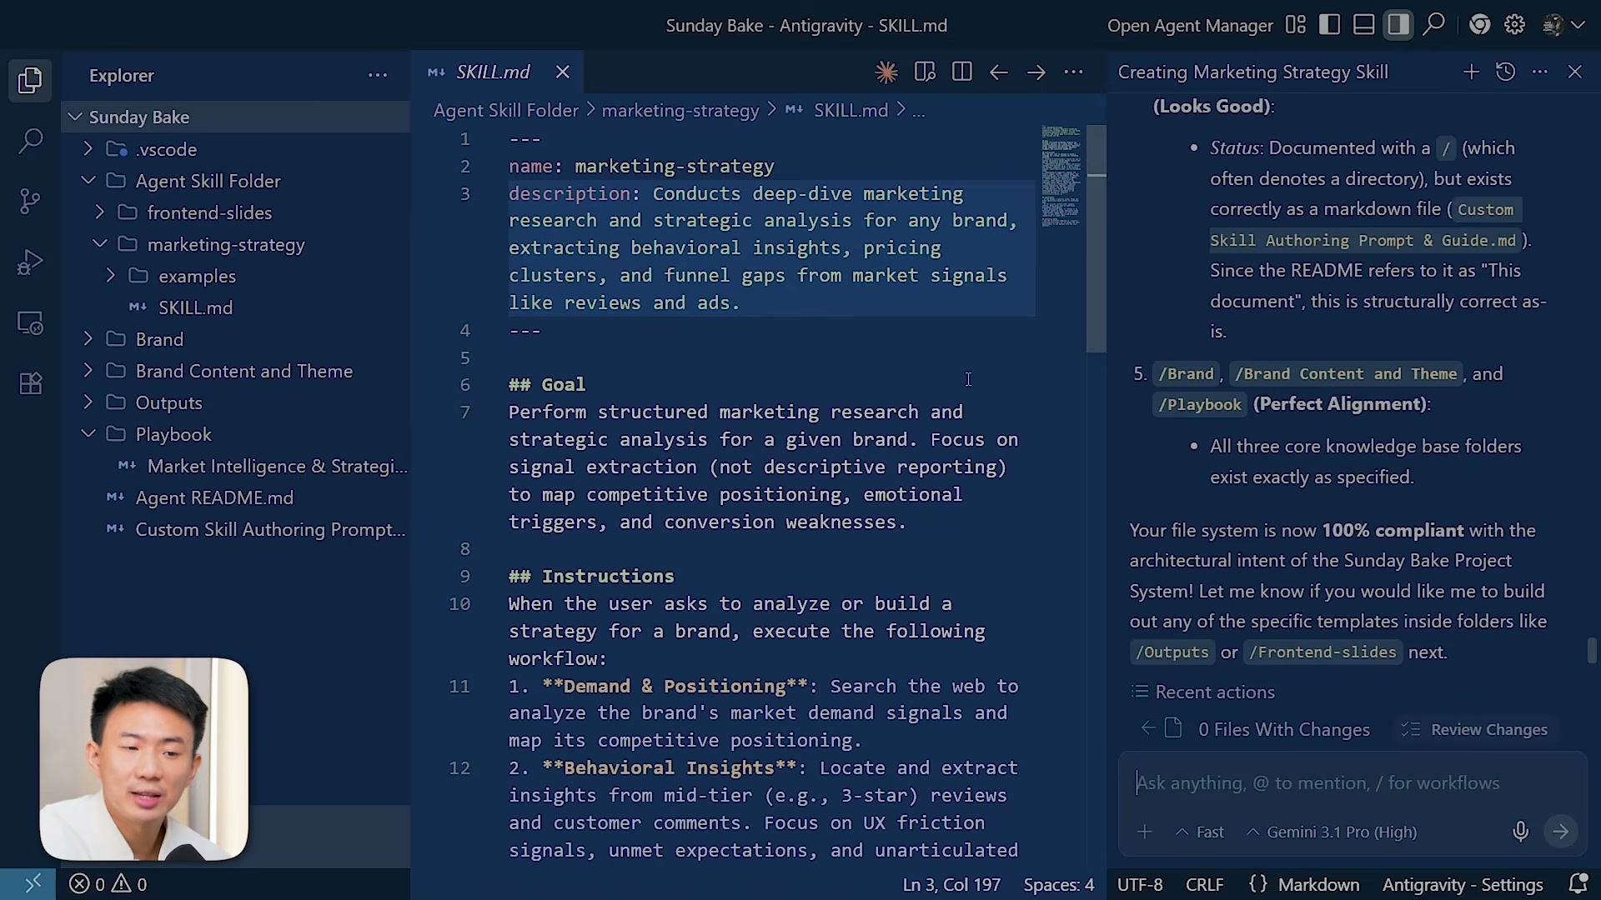Screen dimensions: 1601x900
Task: Open Run and Debug view
Action: [x=30, y=262]
